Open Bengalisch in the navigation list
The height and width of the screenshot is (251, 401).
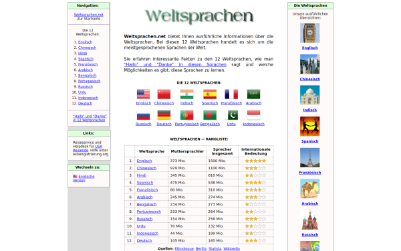coord(87,76)
